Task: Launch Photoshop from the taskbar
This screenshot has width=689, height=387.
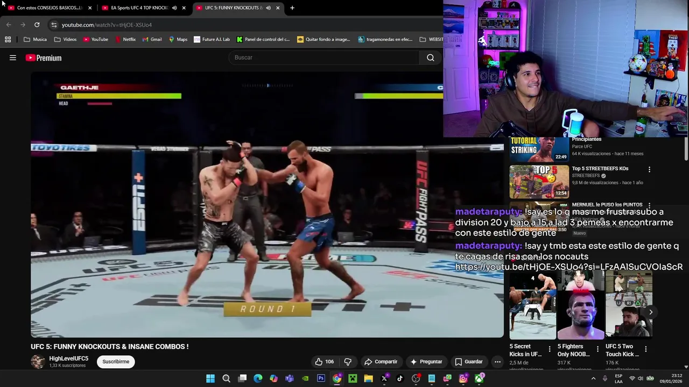Action: tap(321, 378)
